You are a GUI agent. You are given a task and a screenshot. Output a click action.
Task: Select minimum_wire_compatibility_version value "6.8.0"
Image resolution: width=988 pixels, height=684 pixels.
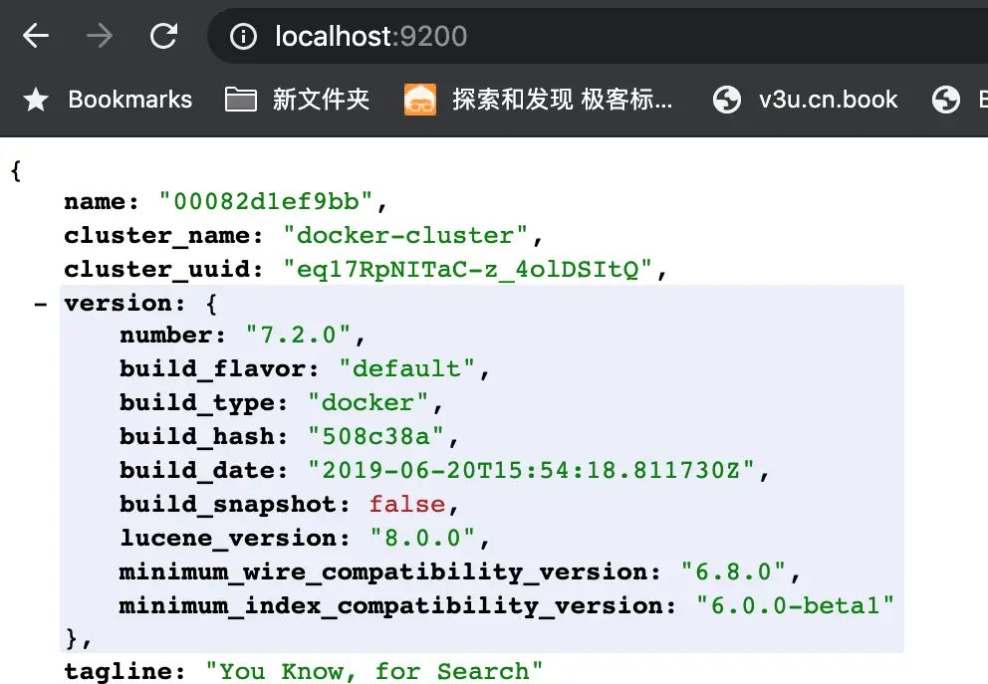pyautogui.click(x=733, y=571)
